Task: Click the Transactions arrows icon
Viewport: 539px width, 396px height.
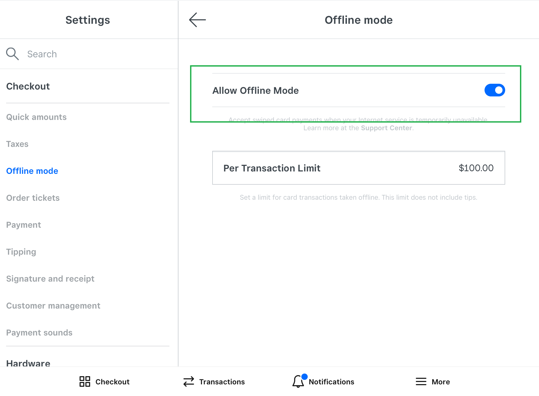Action: 189,381
